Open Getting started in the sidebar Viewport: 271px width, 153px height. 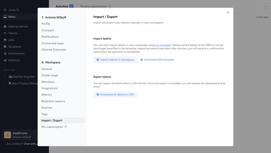click(x=18, y=27)
